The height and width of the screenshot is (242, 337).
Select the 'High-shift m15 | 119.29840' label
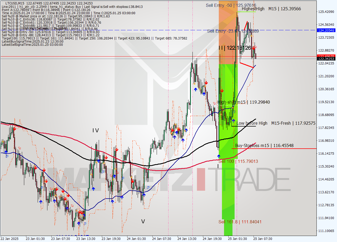point(243,102)
